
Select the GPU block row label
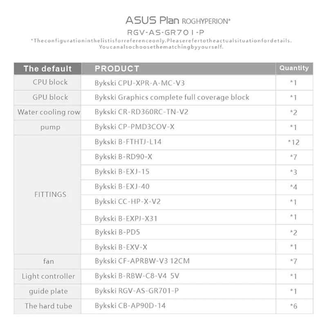(x=50, y=97)
